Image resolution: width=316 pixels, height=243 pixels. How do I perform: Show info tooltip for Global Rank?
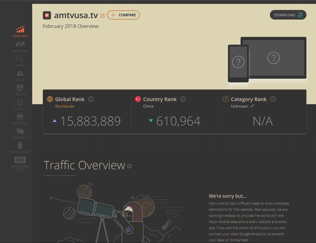click(x=91, y=99)
